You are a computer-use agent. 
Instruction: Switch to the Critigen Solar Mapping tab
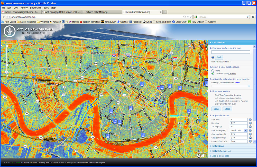[102, 12]
